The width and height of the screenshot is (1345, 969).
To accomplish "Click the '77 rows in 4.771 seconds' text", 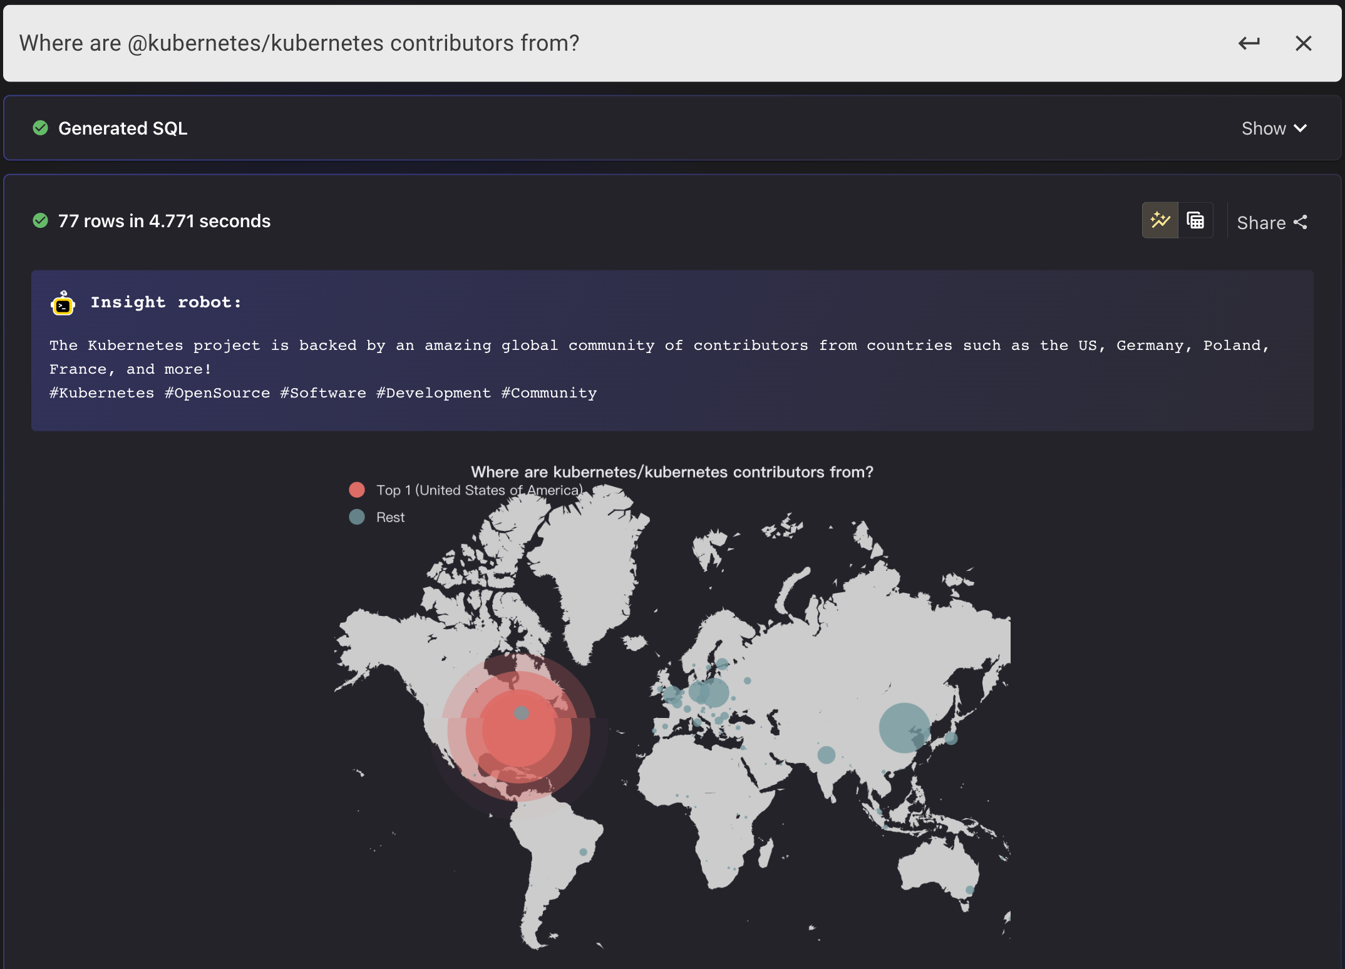I will [164, 221].
